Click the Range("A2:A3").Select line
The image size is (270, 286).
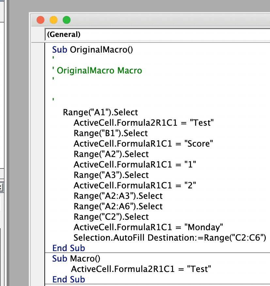tap(118, 196)
